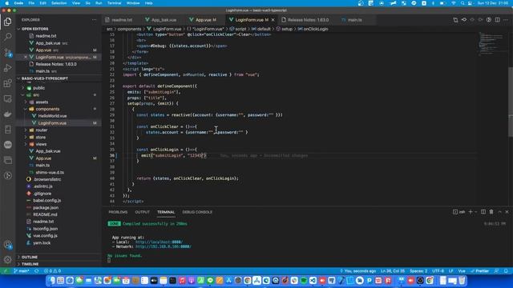Open the Docker view in activity bar
This screenshot has width=513, height=288.
7,114
